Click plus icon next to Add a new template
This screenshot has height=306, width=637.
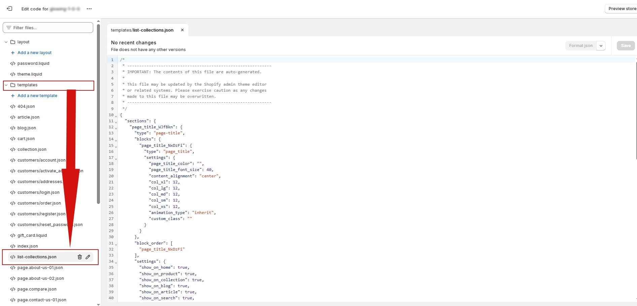13,96
